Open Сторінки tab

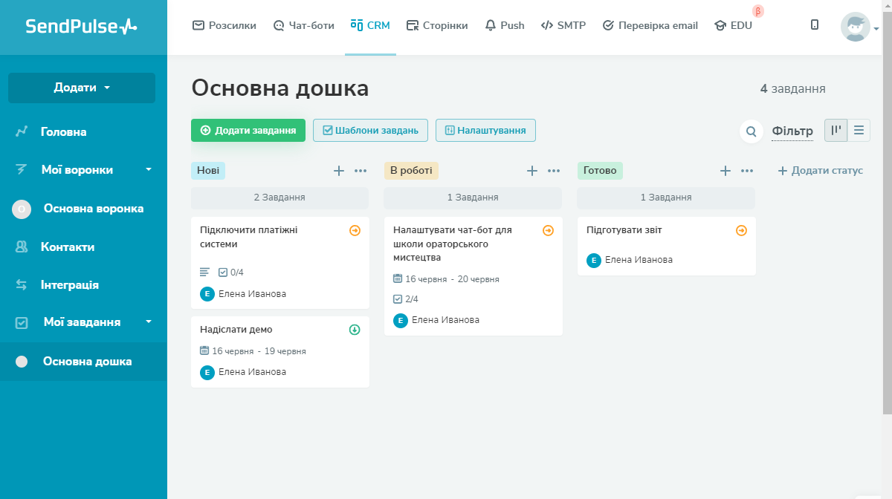pyautogui.click(x=438, y=25)
